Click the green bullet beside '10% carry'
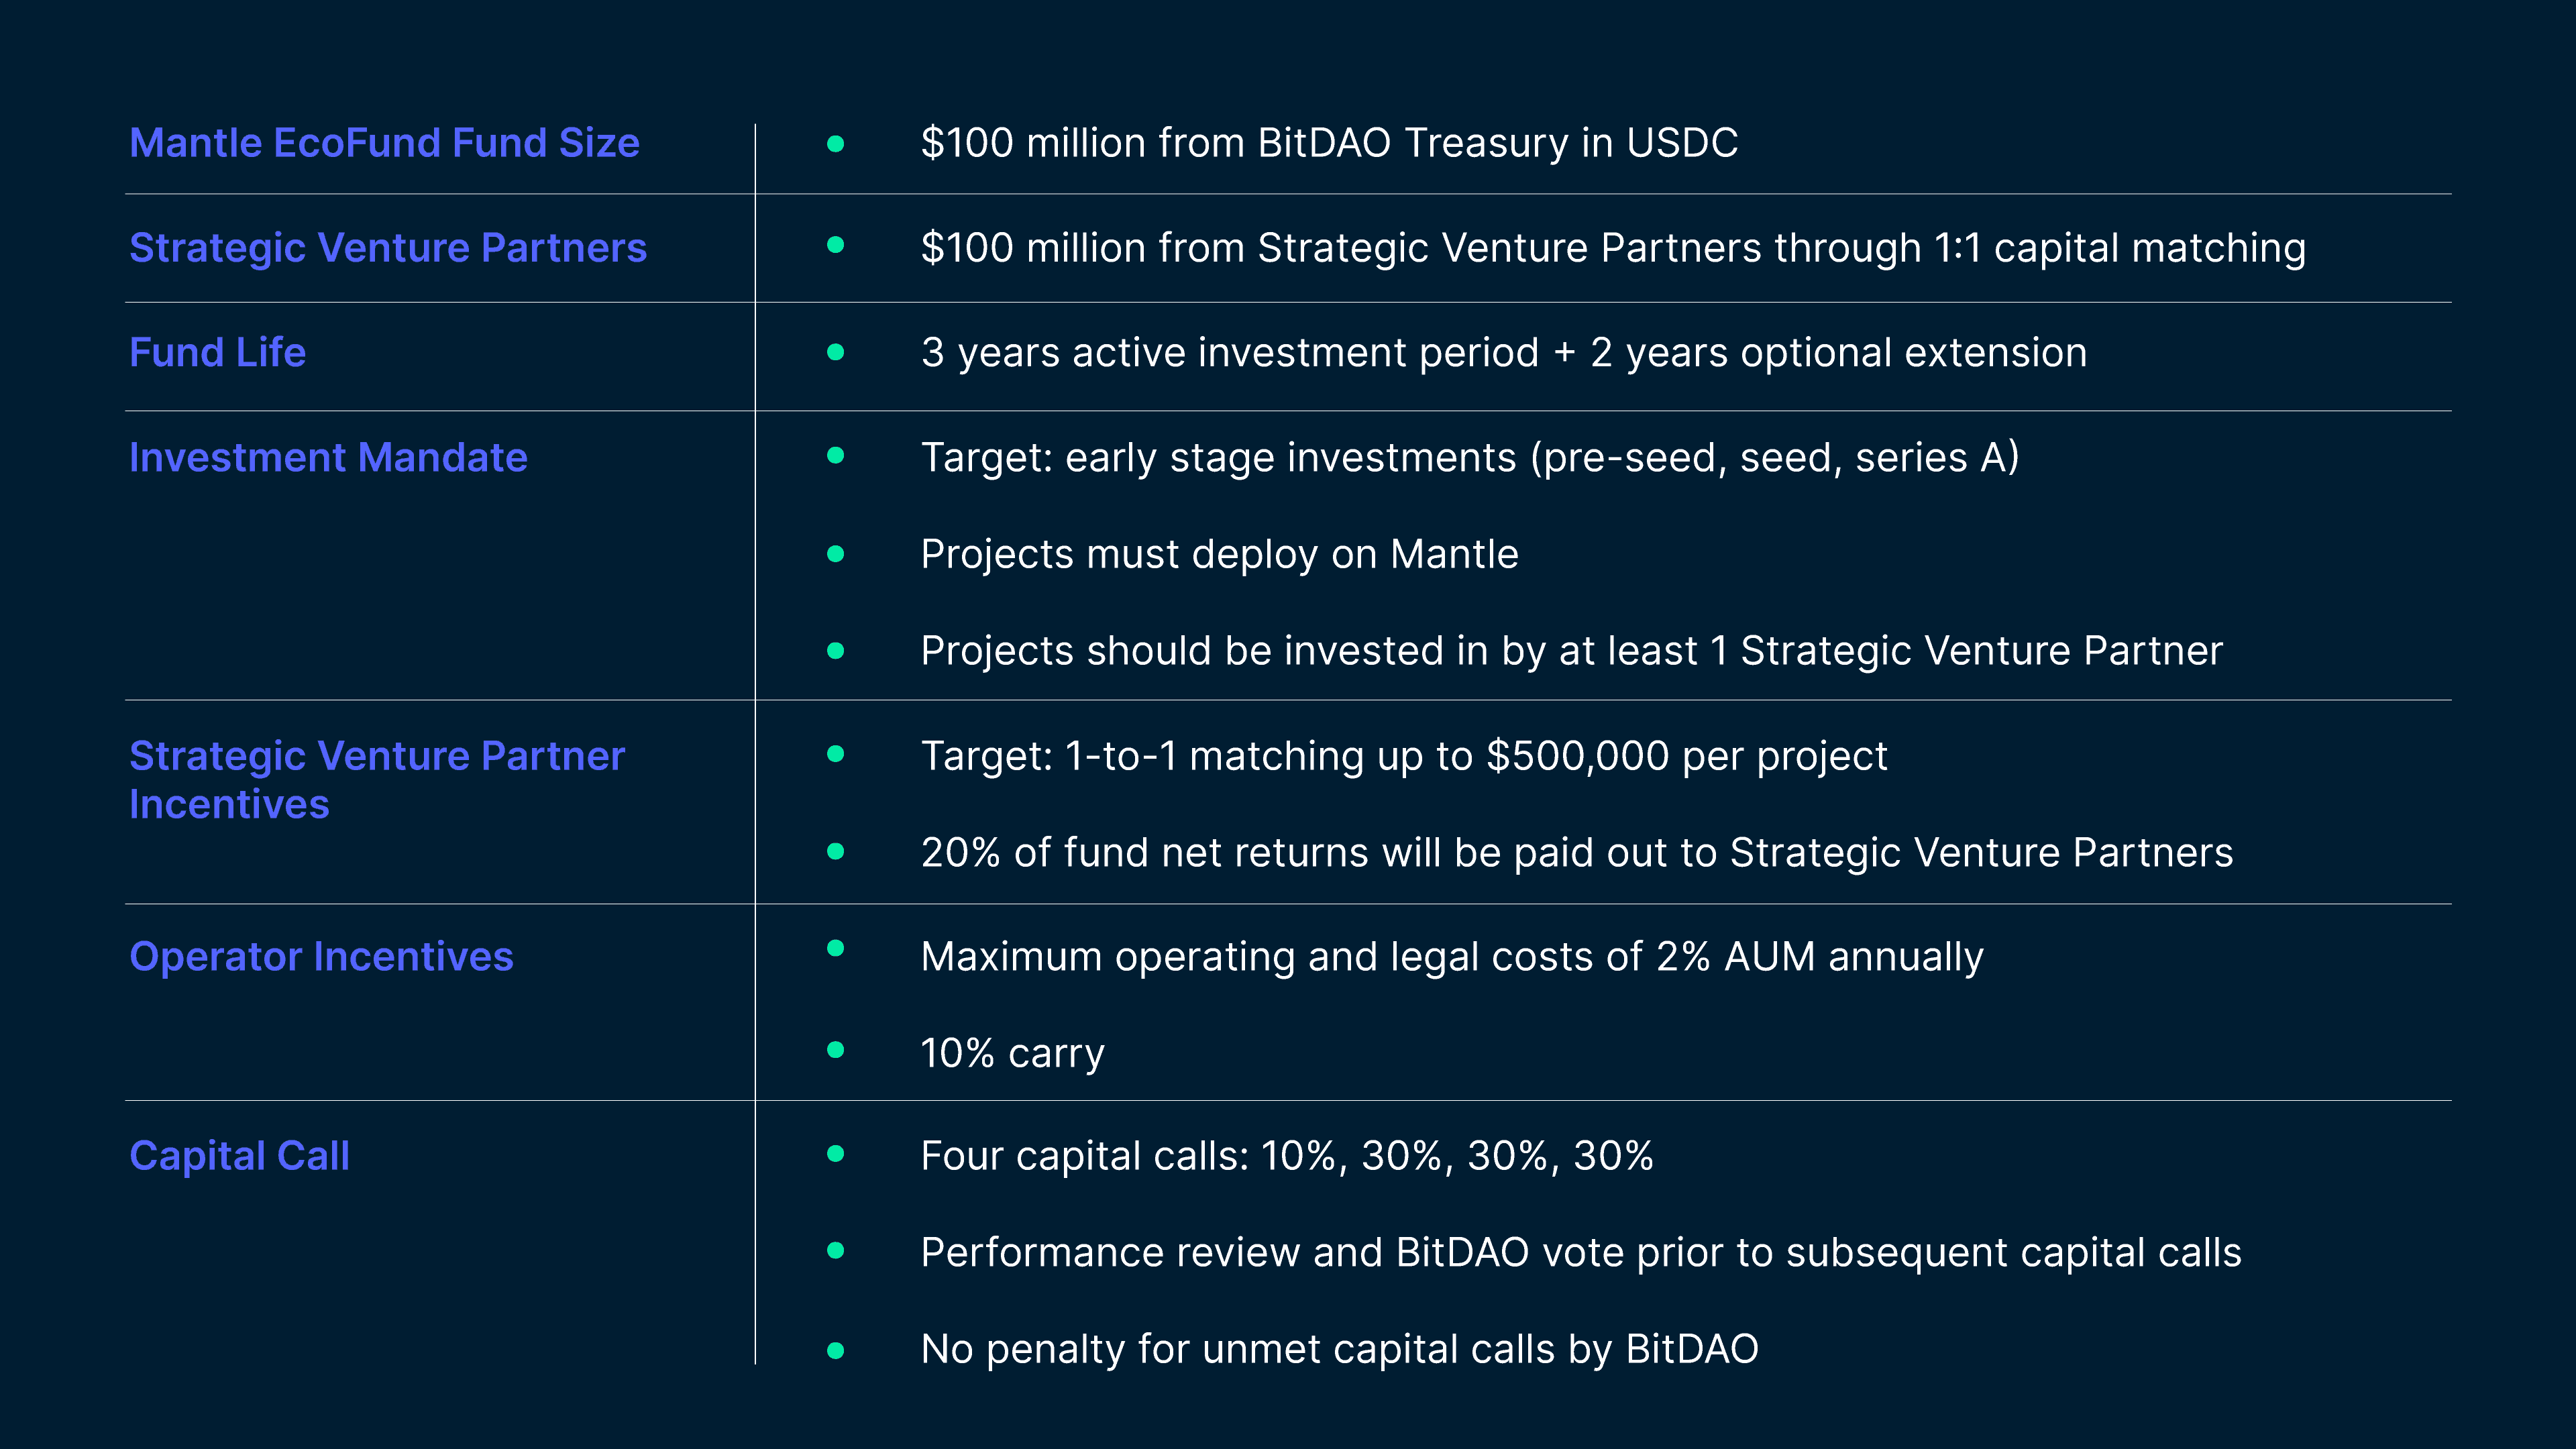2576x1449 pixels. point(836,1050)
